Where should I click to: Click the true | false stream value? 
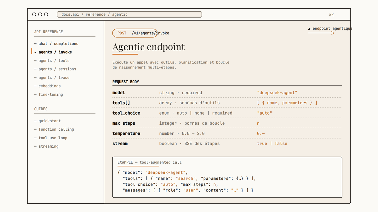[x=272, y=144]
